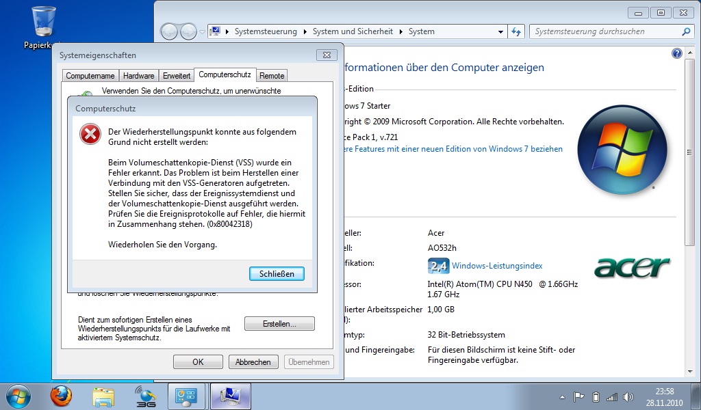This screenshot has width=701, height=410.
Task: Close the Systemeigenschaften dialog with the X
Action: tap(327, 55)
